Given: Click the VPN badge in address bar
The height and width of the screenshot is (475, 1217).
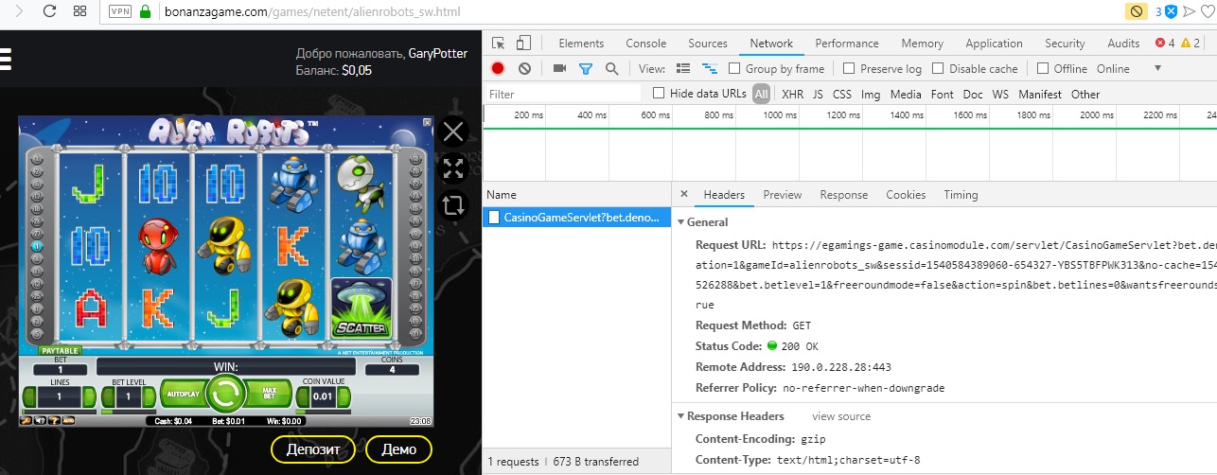Looking at the screenshot, I should pos(120,12).
